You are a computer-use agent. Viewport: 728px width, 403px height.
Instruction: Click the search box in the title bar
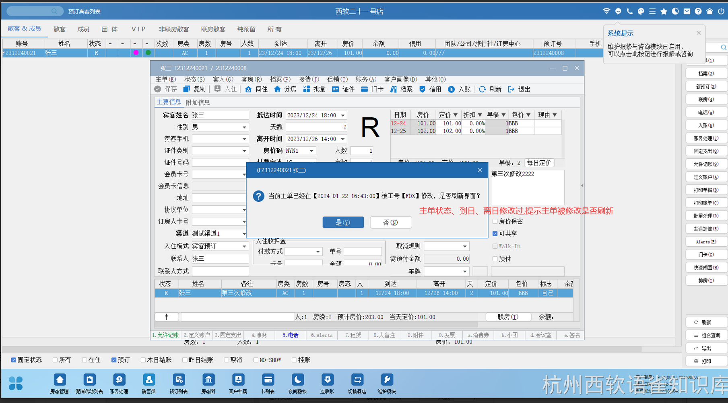tap(35, 11)
